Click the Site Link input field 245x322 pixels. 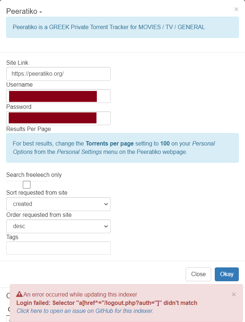[x=58, y=74]
